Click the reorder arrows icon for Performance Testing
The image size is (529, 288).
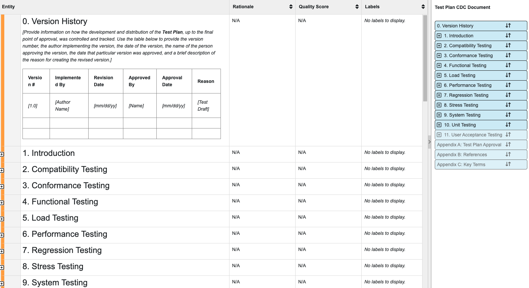508,85
